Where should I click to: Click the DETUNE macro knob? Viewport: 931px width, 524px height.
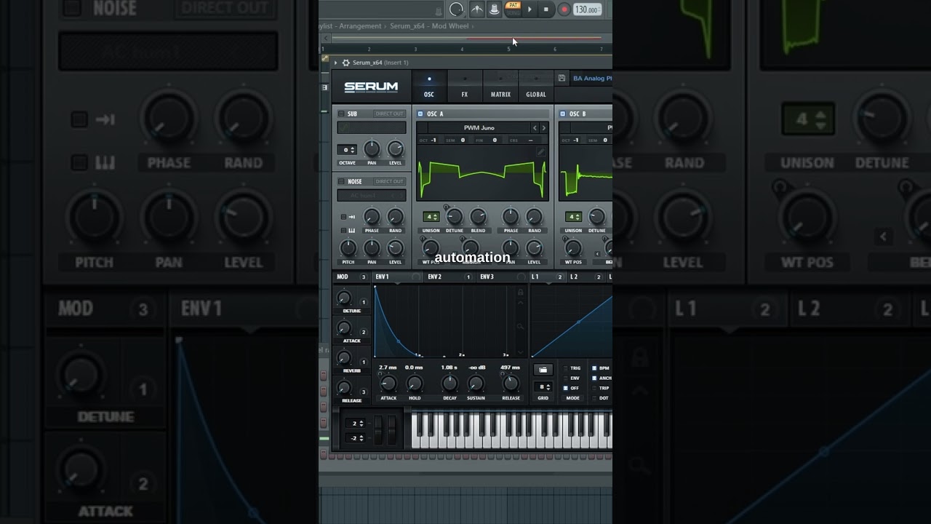344,298
